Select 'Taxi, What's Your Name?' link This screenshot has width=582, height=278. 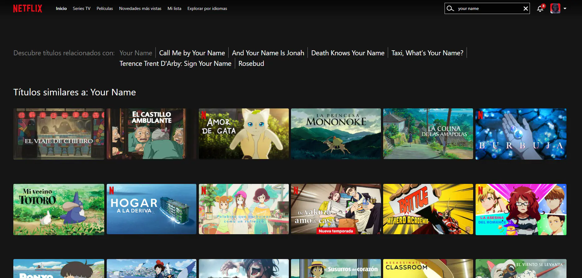[x=427, y=53]
